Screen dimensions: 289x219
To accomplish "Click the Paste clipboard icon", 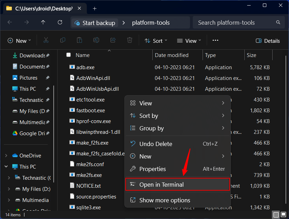I will tap(79, 40).
